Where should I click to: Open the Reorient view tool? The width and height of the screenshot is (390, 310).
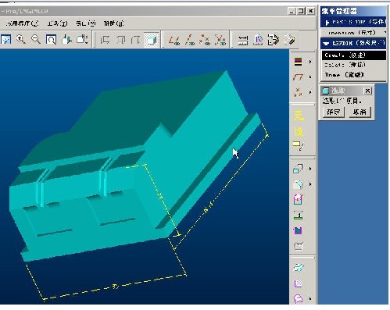[66, 40]
